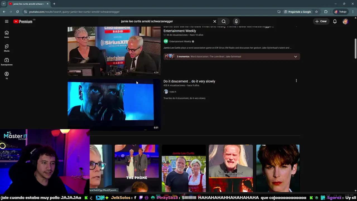
Task: Open the Trabajo profile chip
Action: (340, 12)
